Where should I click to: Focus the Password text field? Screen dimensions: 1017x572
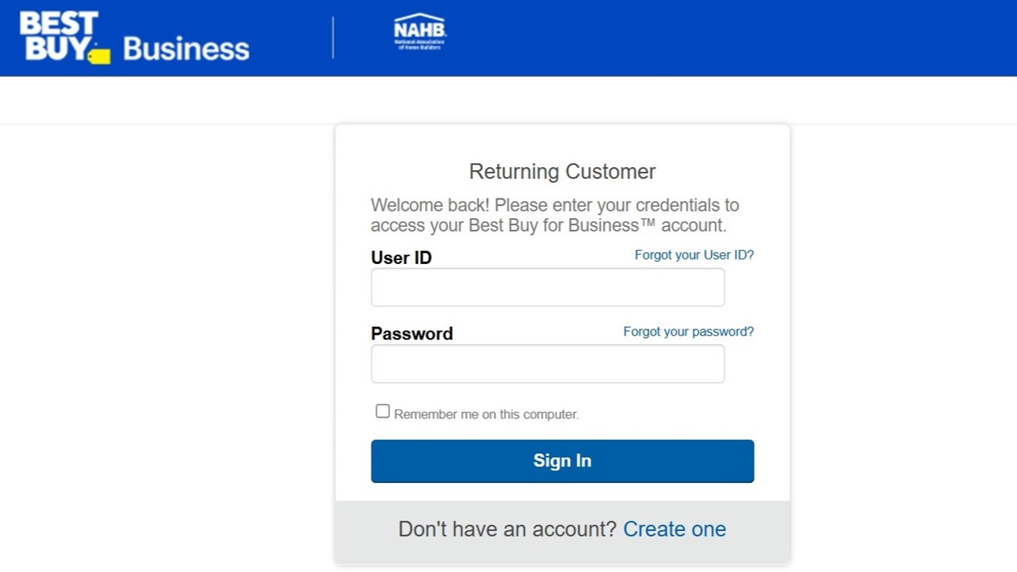pos(548,364)
